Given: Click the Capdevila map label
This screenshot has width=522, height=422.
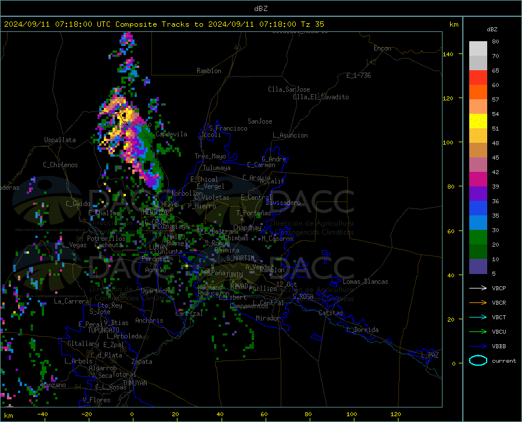Looking at the screenshot, I should pos(171,134).
